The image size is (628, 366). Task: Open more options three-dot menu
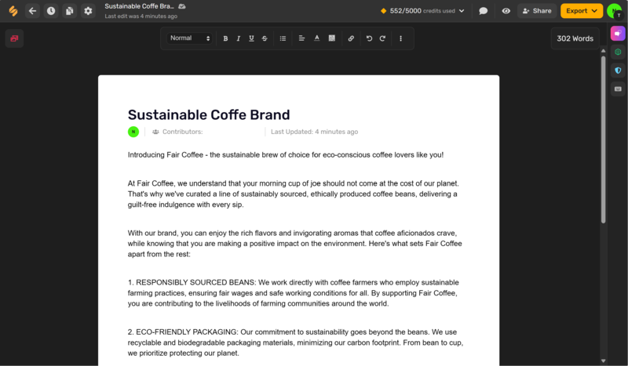(x=401, y=38)
